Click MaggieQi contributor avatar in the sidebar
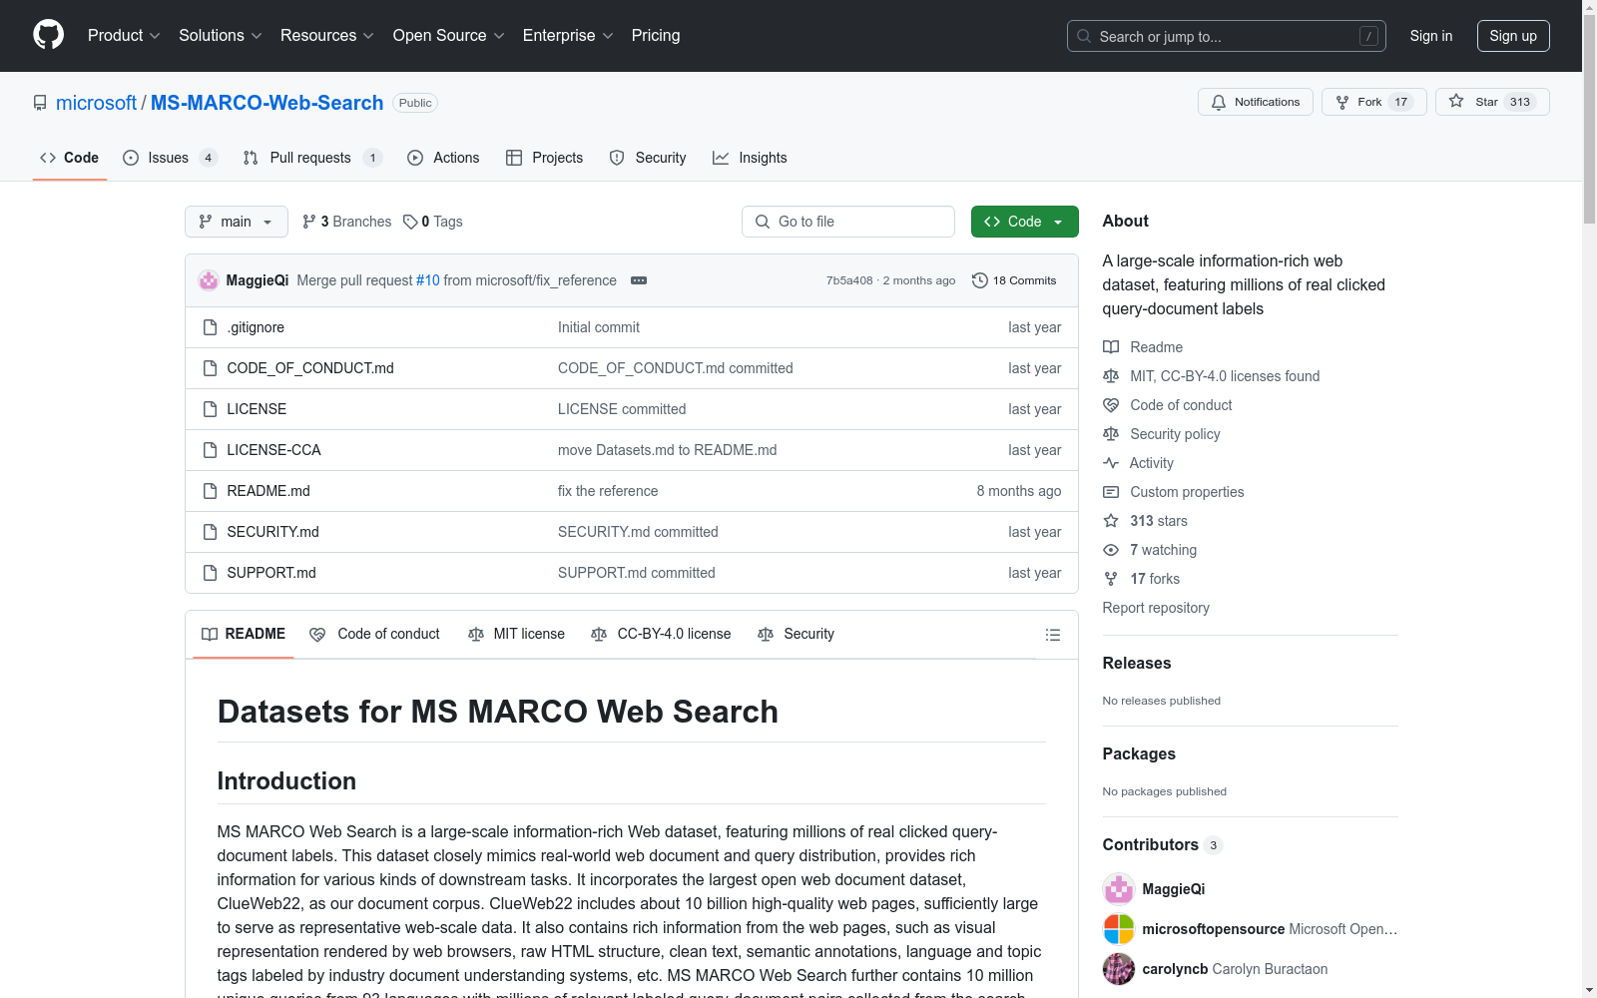 (1119, 889)
